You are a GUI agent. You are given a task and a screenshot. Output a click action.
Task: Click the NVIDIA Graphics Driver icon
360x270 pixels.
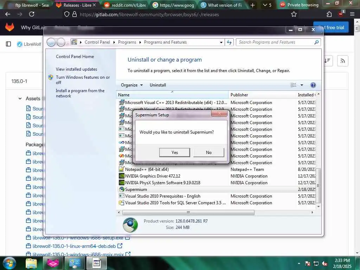pyautogui.click(x=121, y=176)
